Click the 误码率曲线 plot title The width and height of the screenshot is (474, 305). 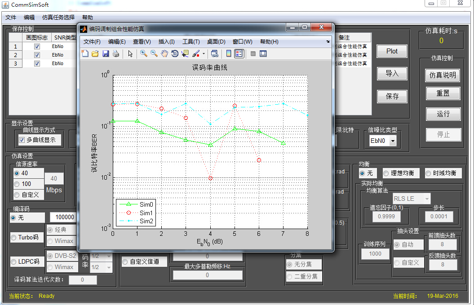coord(210,67)
